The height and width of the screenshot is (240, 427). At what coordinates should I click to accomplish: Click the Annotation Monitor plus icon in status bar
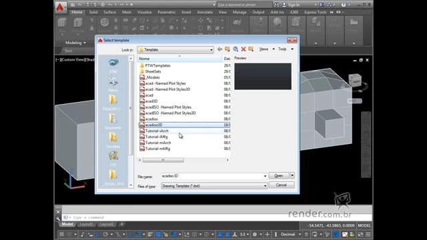267,234
